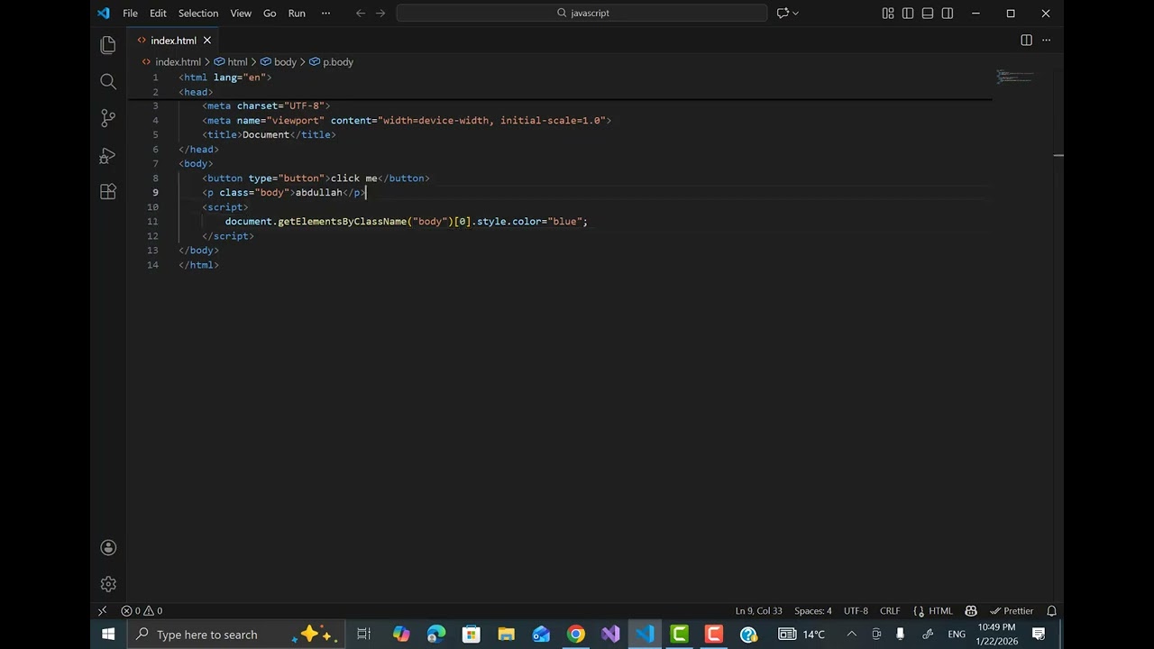Click the getElementsByClassName text on line 11
Screen dimensions: 1154x649
coord(343,222)
